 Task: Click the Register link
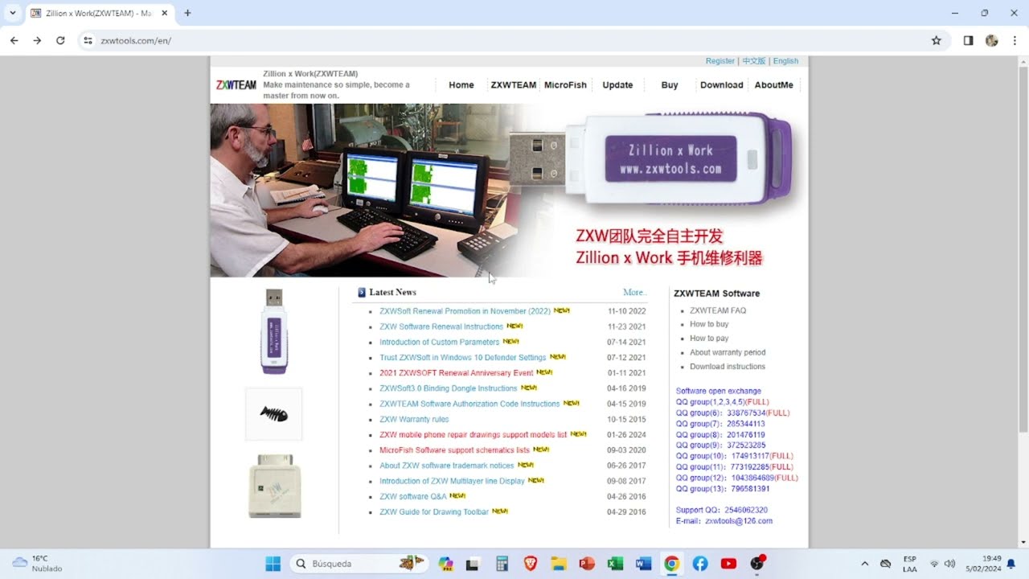pos(720,61)
